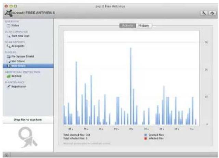Select the highlighted Web Shield entry
219x158 pixels.
click(x=28, y=66)
